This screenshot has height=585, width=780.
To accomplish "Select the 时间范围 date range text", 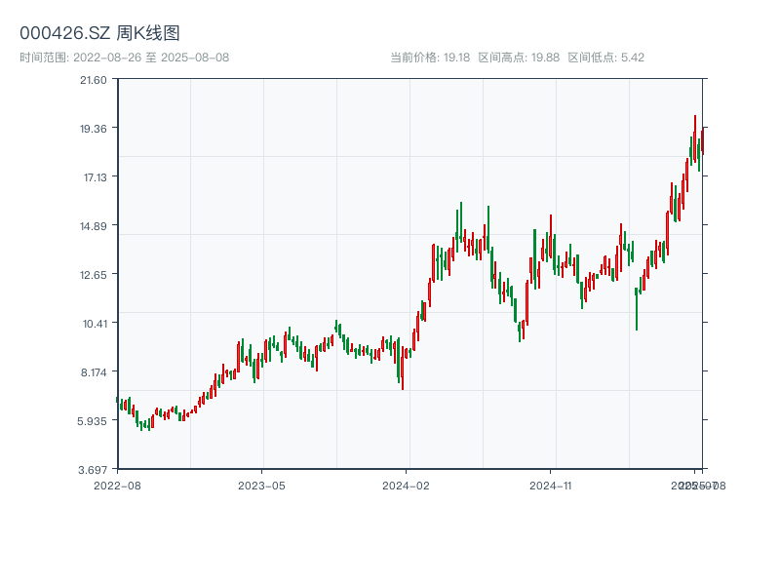I will click(x=124, y=58).
